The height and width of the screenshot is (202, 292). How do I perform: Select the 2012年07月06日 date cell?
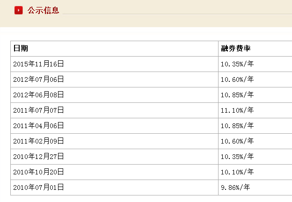click(x=38, y=79)
